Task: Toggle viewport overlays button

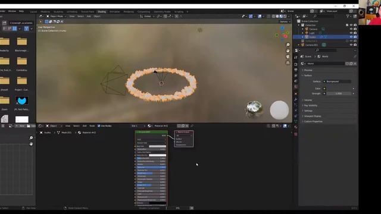Action: [260, 16]
